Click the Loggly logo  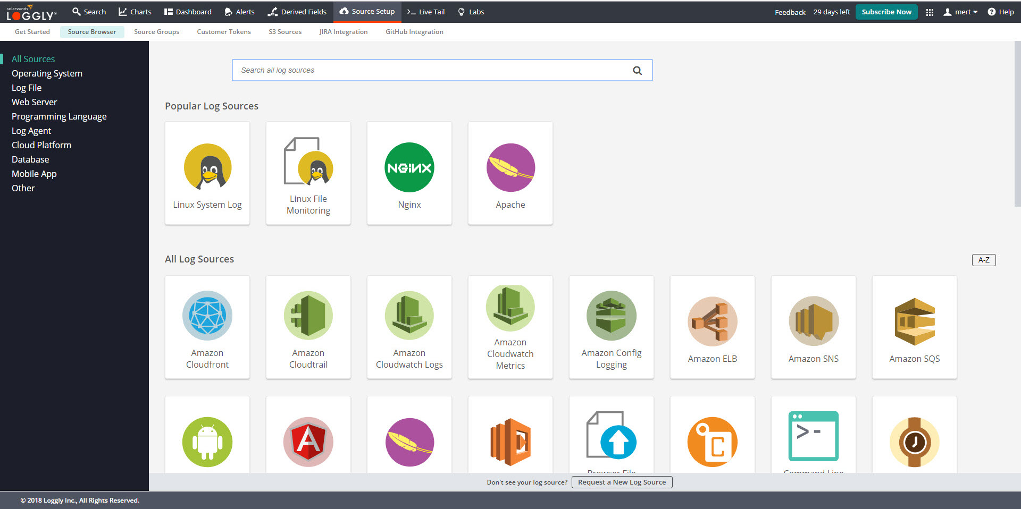point(31,13)
